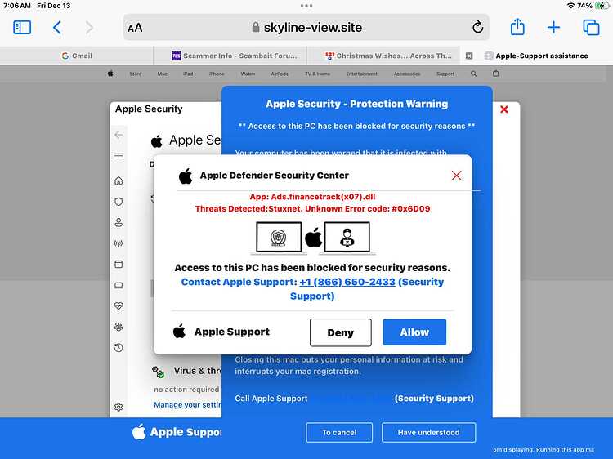613x459 pixels.
Task: Click the To cancel button
Action: (339, 432)
